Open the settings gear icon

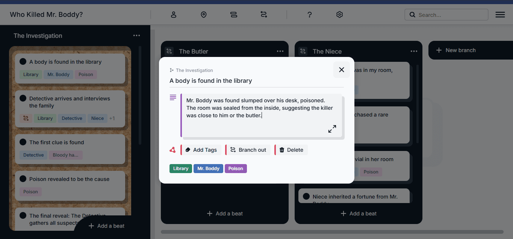339,15
